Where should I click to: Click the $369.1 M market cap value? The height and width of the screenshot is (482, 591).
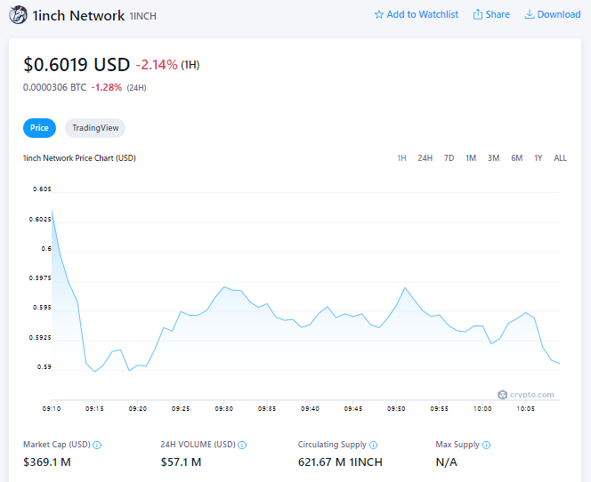47,462
